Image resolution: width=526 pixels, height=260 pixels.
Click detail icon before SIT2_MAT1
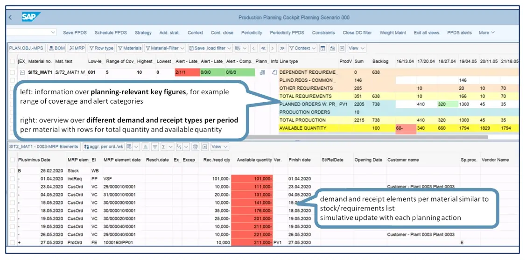tap(22, 72)
